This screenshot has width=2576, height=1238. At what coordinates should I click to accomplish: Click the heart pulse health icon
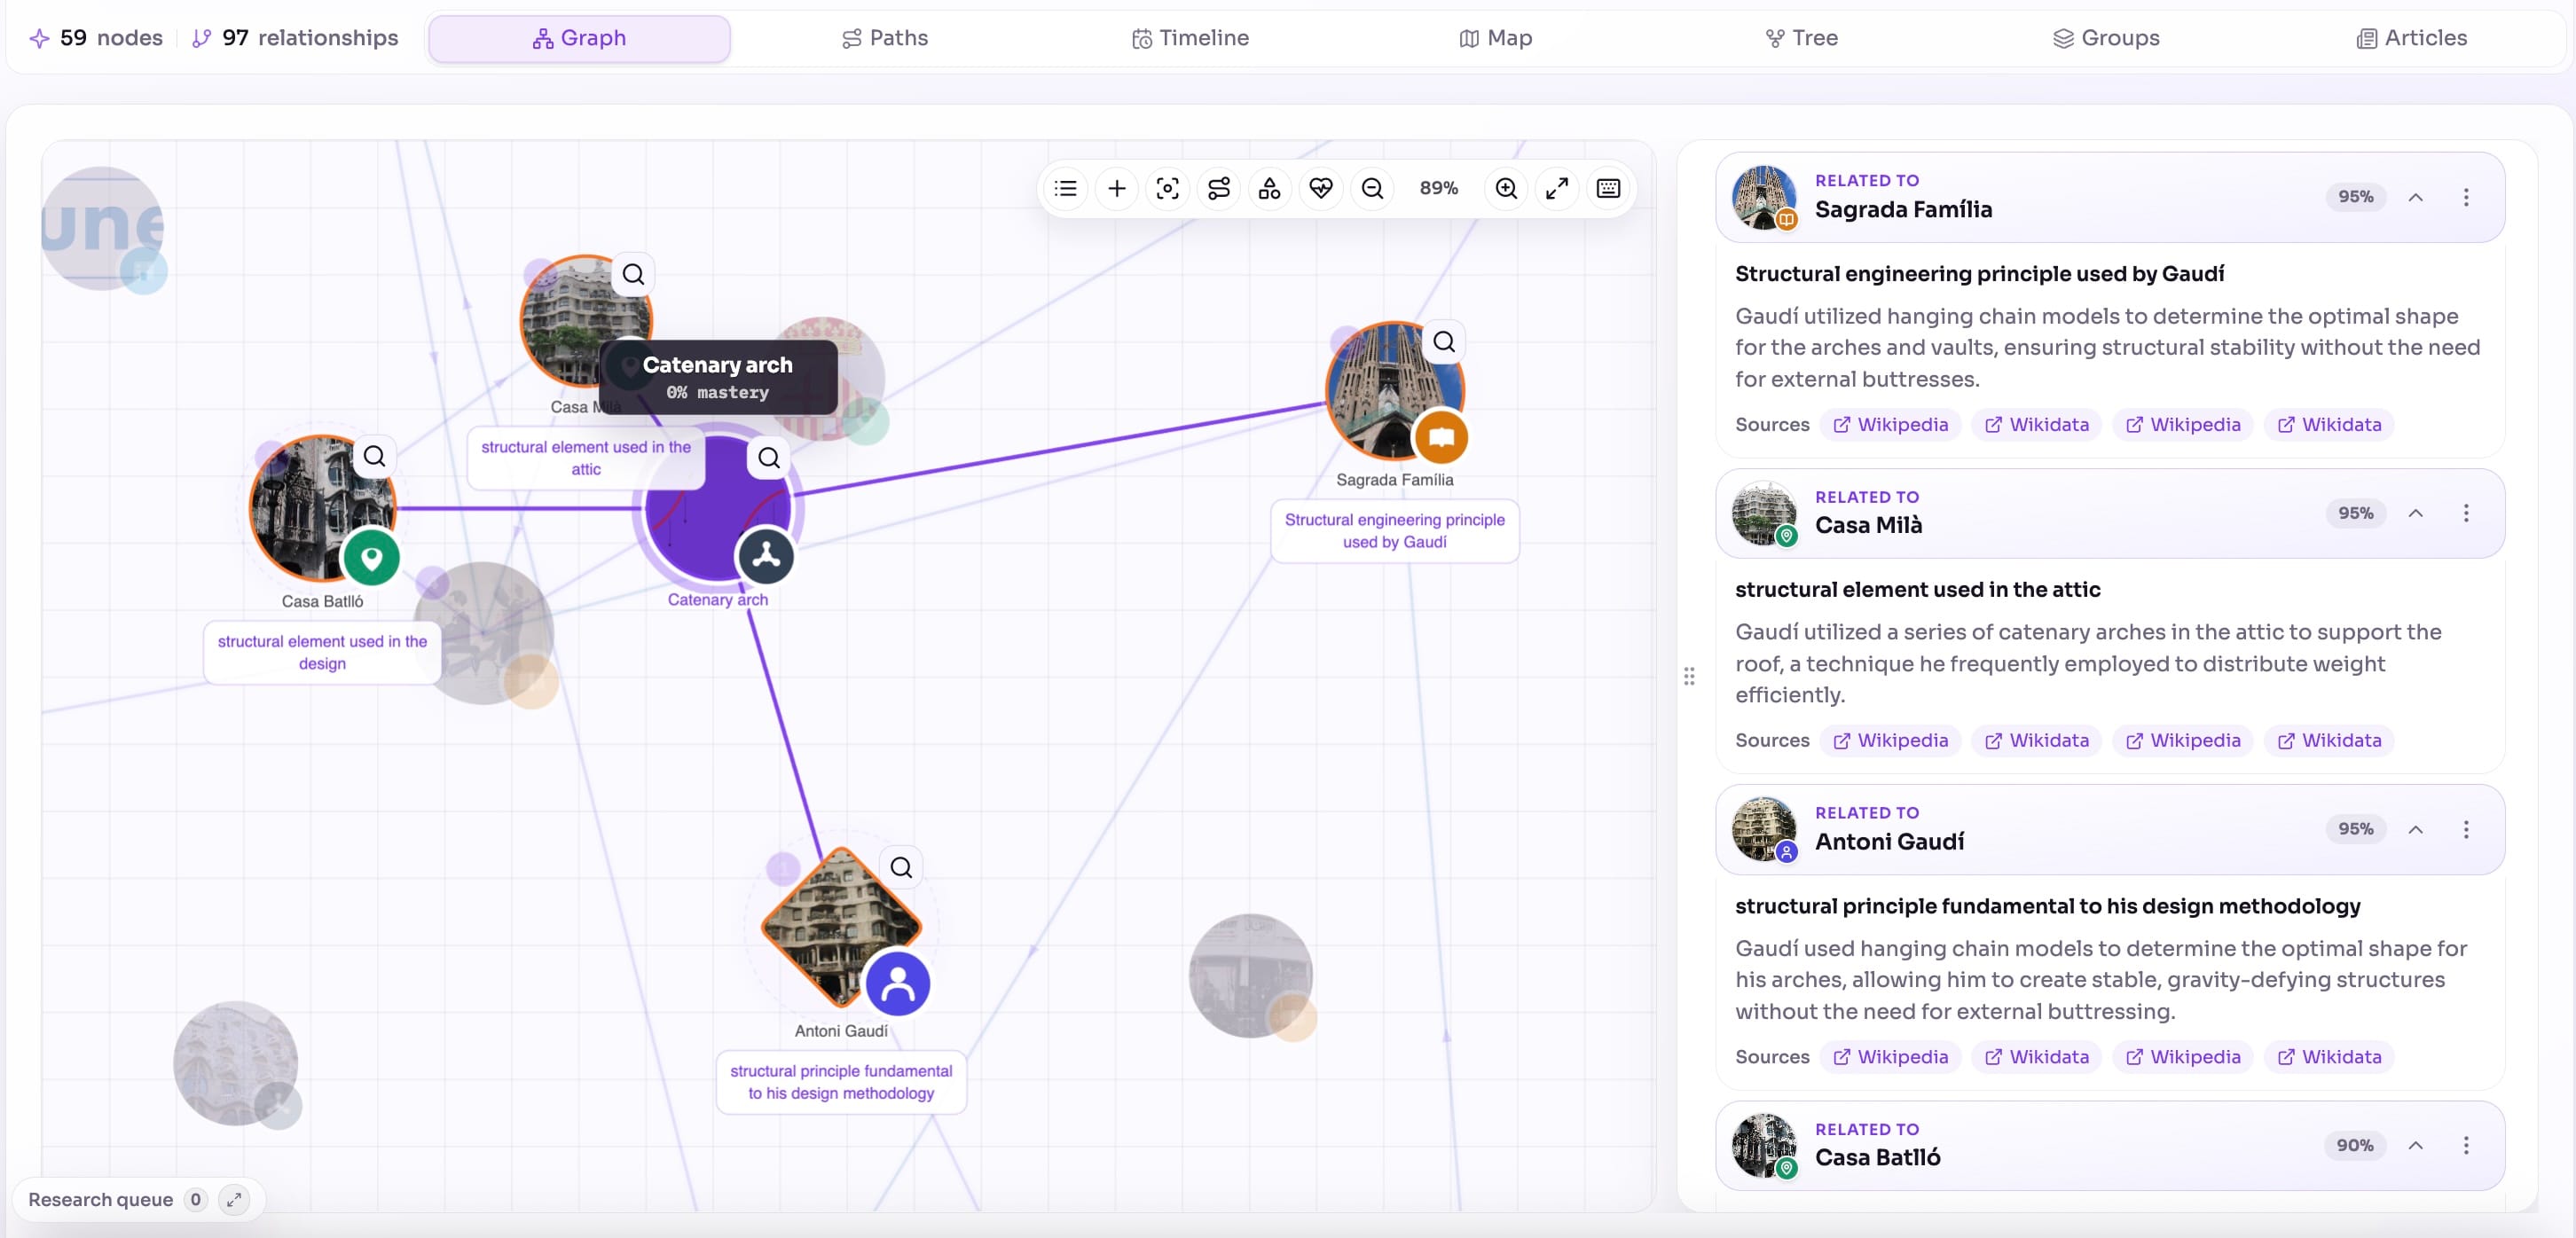coord(1321,188)
